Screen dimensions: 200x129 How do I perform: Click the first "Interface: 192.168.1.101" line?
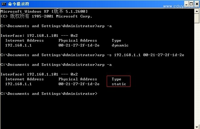click(39, 36)
